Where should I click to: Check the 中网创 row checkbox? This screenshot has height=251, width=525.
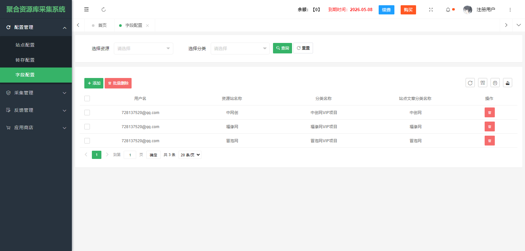tap(87, 112)
